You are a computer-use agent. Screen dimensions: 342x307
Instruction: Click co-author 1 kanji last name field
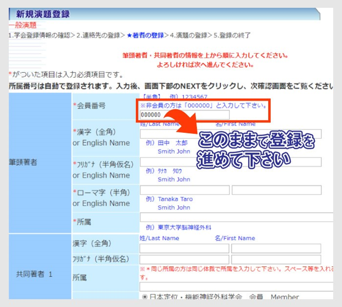[x=184, y=249]
